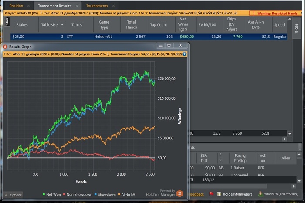Select the Tournament Results tab
Viewport: 305px width, 203px height.
pyautogui.click(x=54, y=6)
